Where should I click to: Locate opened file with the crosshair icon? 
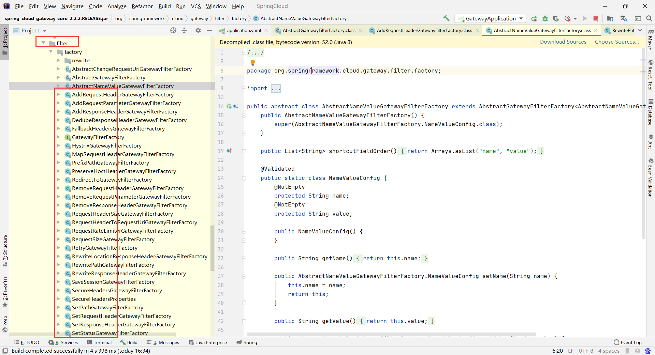(x=173, y=30)
